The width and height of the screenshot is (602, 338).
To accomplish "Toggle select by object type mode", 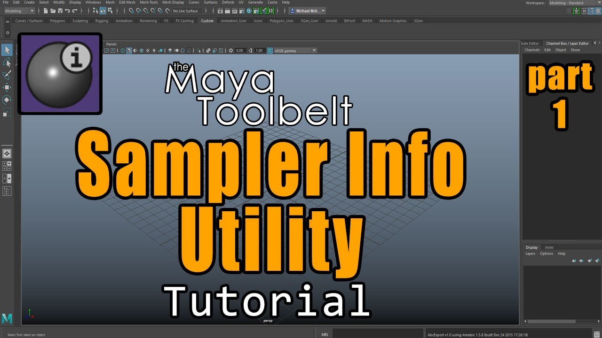I will tap(103, 11).
